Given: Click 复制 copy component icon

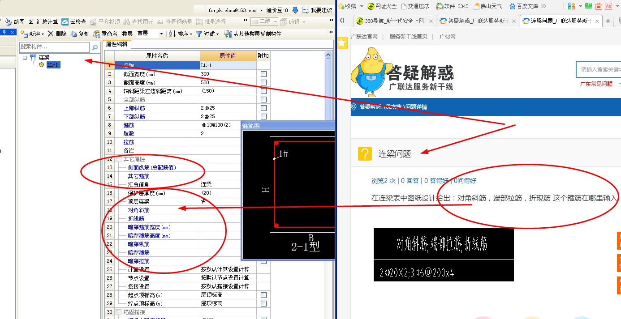Looking at the screenshot, I should tap(80, 34).
